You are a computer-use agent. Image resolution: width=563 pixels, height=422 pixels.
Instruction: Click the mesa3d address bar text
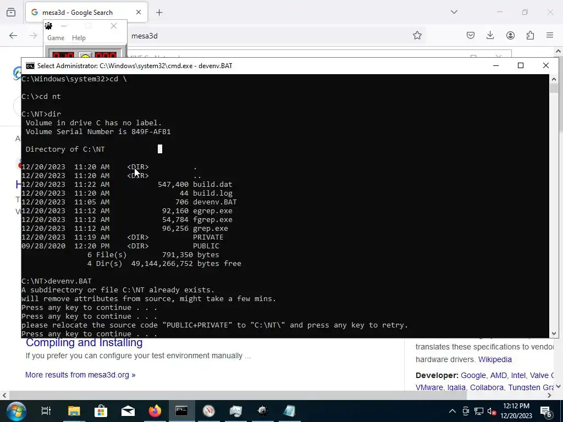pos(145,36)
